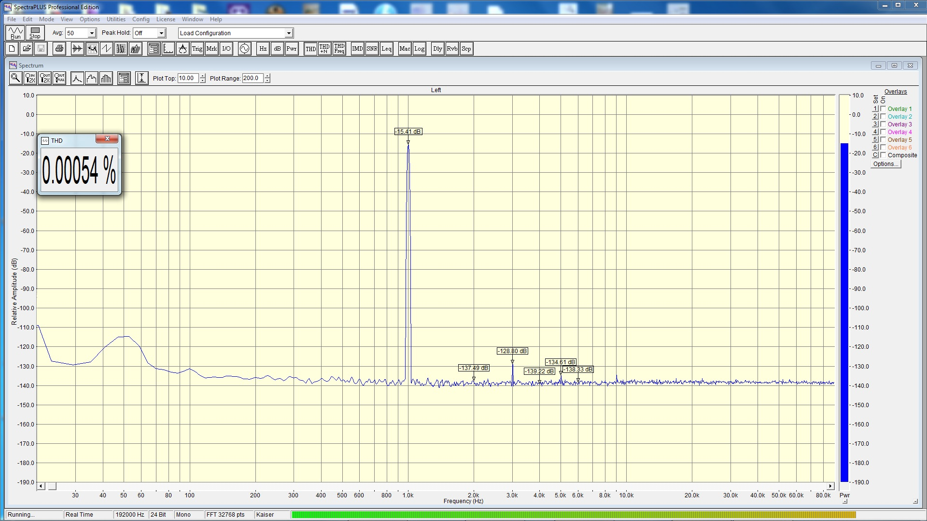Click the print toolbar icon
This screenshot has height=521, width=927.
59,49
